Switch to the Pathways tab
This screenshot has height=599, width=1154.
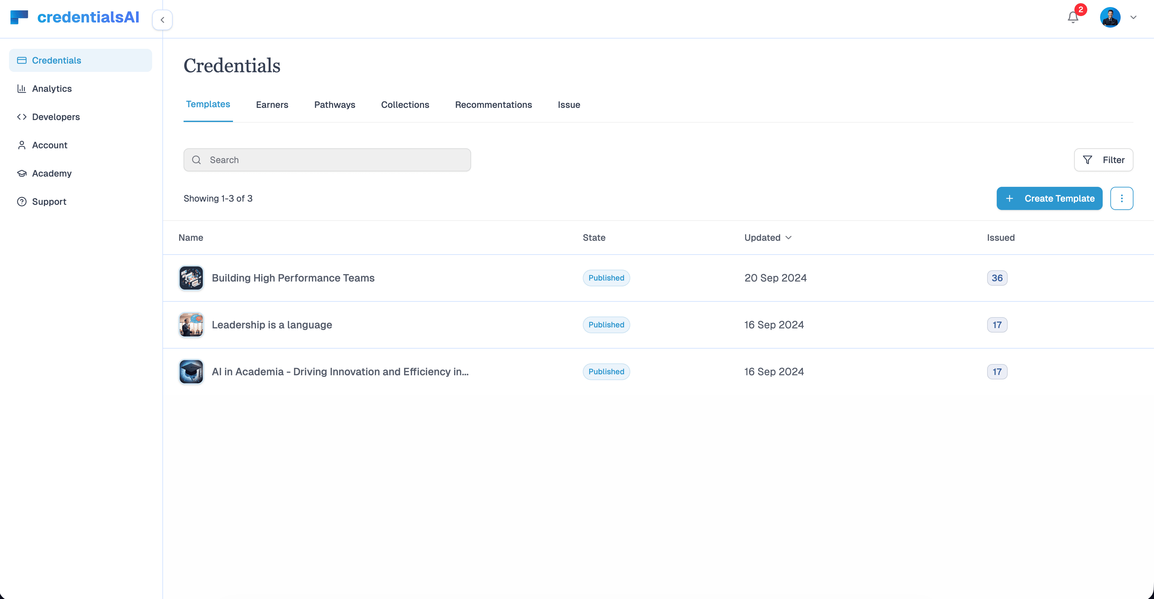point(334,104)
